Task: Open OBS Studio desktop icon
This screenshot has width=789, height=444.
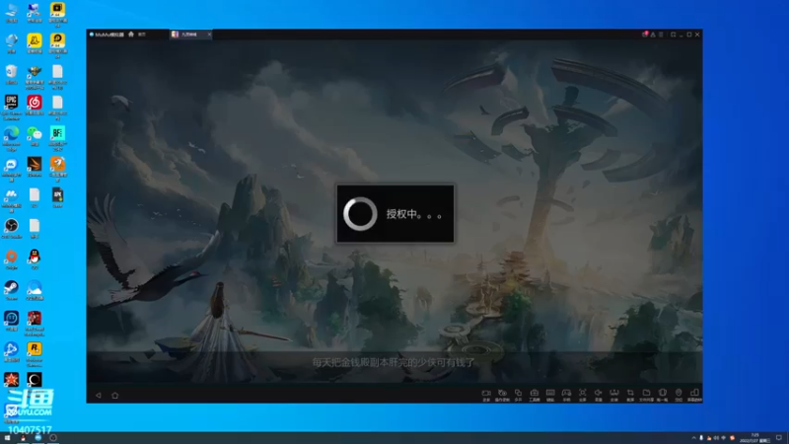Action: pyautogui.click(x=11, y=228)
